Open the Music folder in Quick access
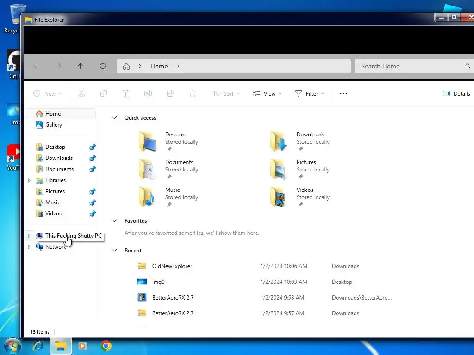474x355 pixels. [x=169, y=197]
